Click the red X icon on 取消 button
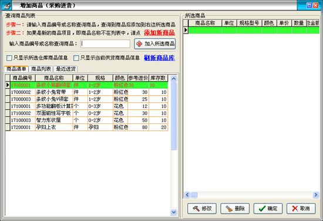This screenshot has width=323, height=221. tap(295, 209)
